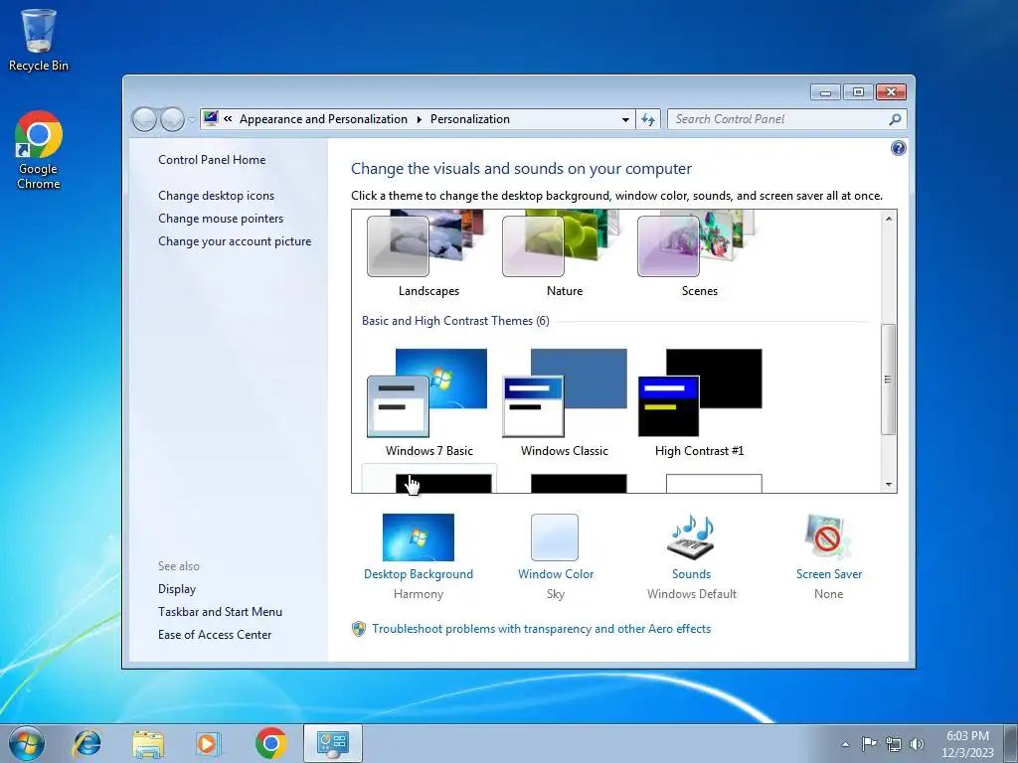Click Show desktop button at taskbar end
Screen dimensions: 1018x763
[x=1011, y=743]
